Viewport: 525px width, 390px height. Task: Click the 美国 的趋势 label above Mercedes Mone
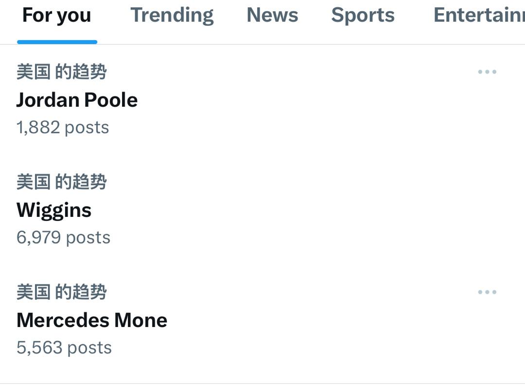coord(62,292)
